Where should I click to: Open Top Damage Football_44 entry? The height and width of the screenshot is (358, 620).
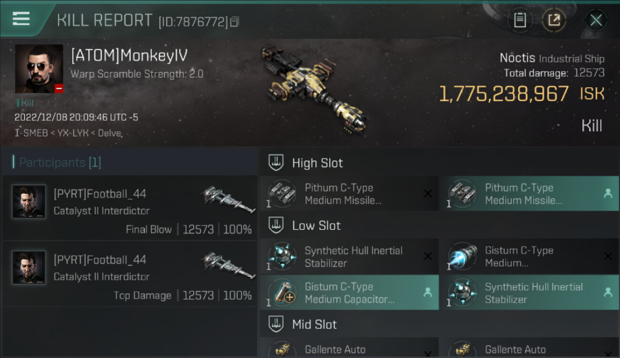(x=130, y=274)
